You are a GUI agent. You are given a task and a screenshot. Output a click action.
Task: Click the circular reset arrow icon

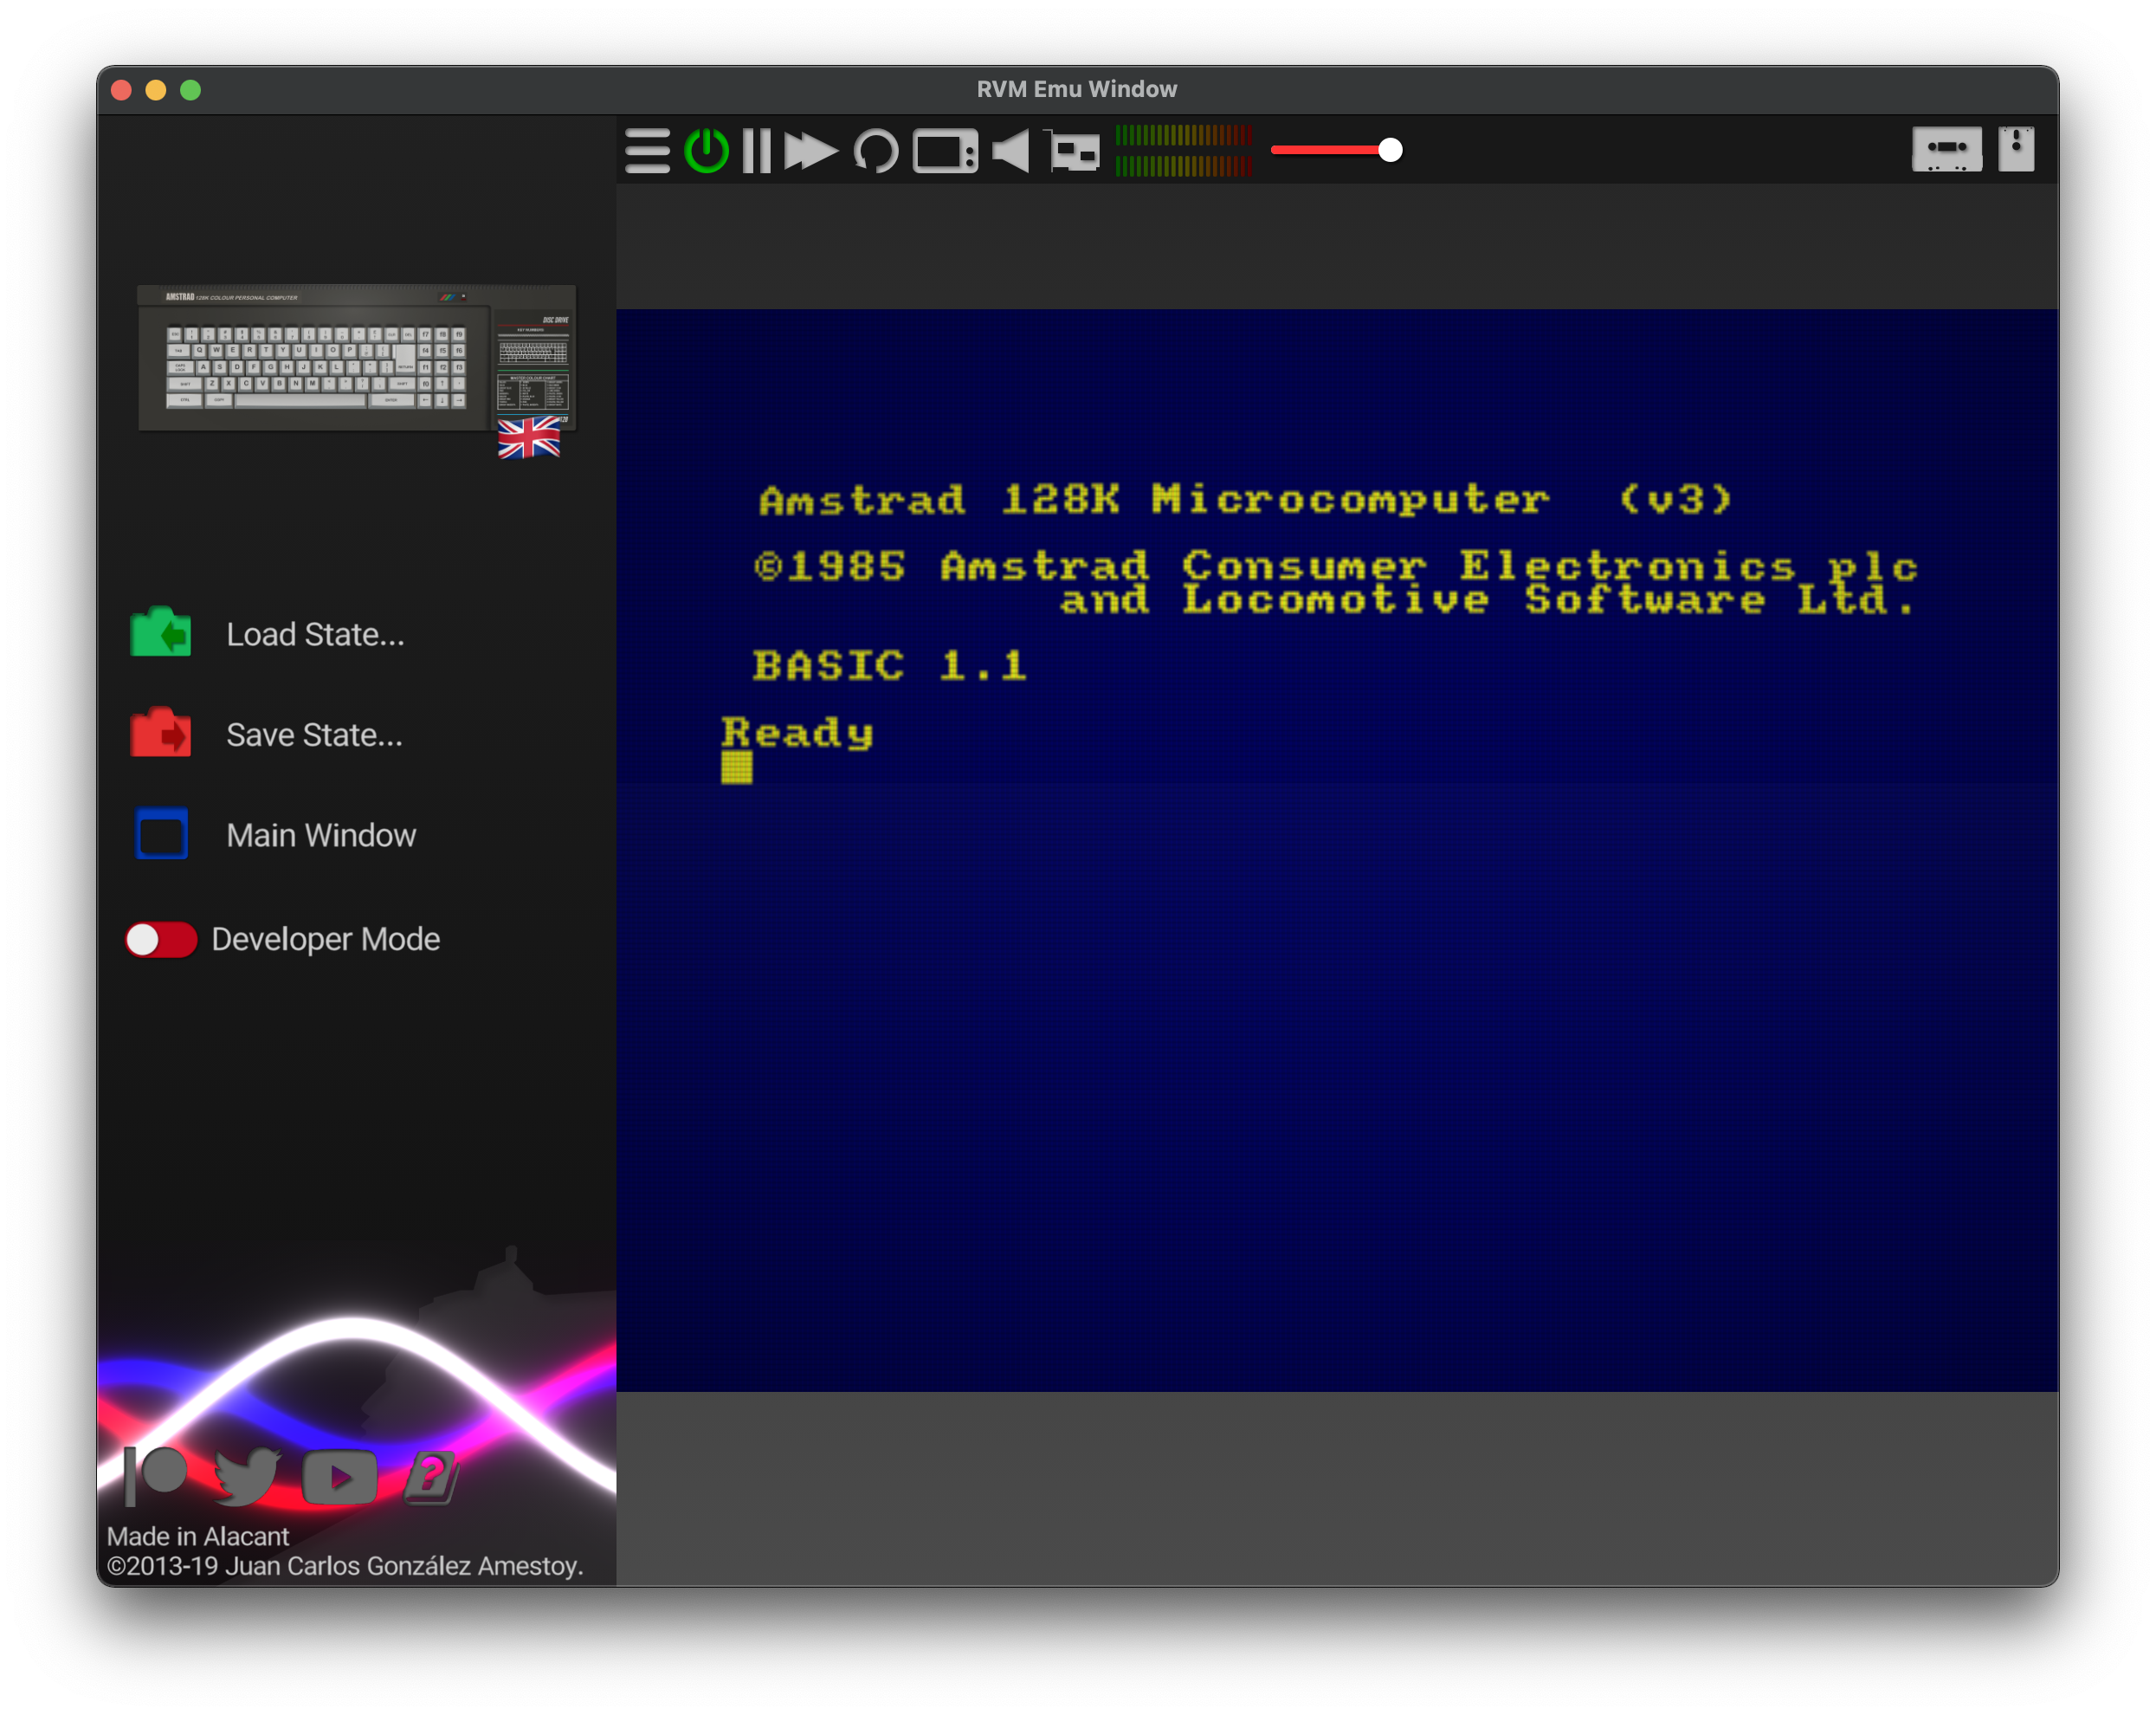tap(876, 151)
